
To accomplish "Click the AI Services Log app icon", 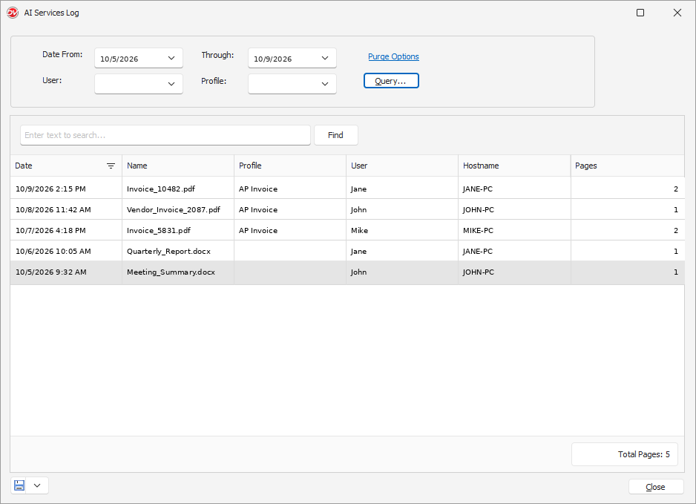I will pos(13,13).
